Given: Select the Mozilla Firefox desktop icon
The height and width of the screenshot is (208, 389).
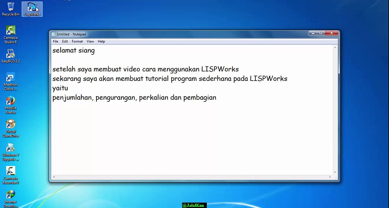Looking at the screenshot, I should click(10, 105).
